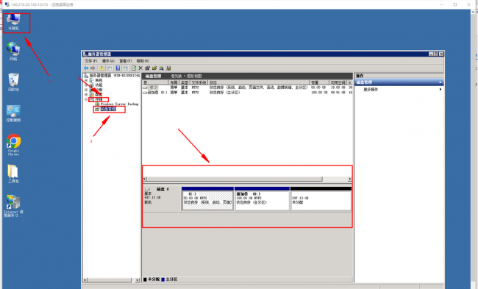This screenshot has height=289, width=478.
Task: Select 功能 in the console tree
Action: pos(99,85)
